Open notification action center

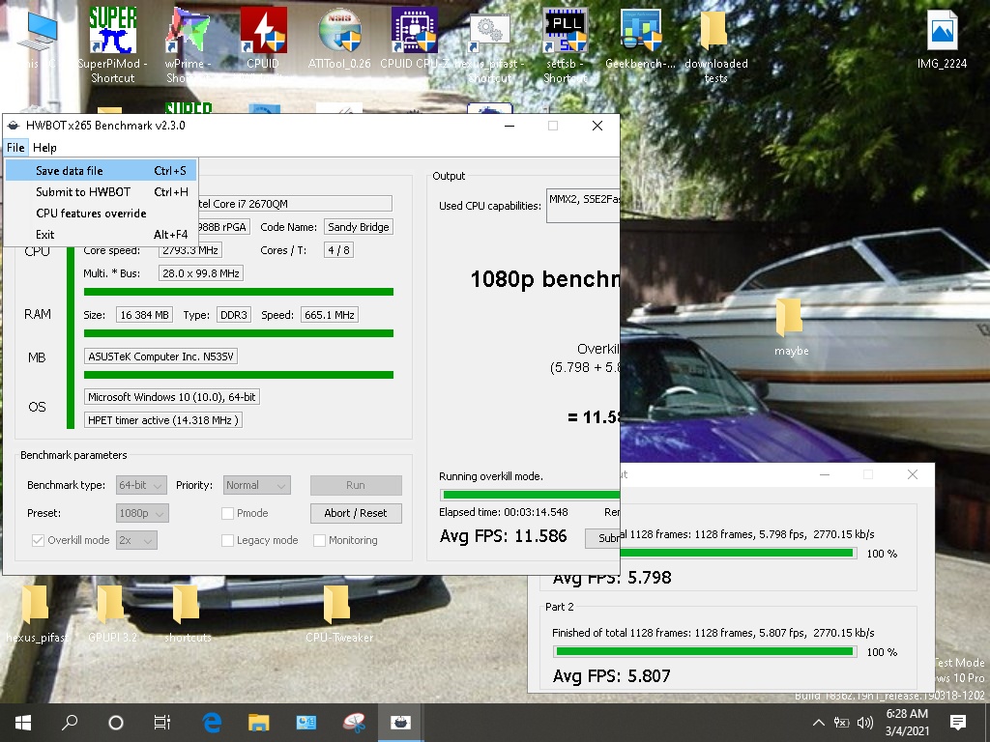click(958, 723)
